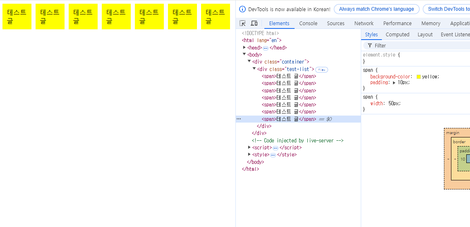This screenshot has height=227, width=470.
Task: Select the Layout sidebar tab
Action: coord(425,35)
